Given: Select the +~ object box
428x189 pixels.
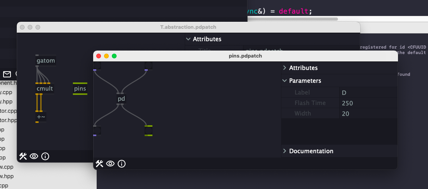Looking at the screenshot, I should [41, 117].
